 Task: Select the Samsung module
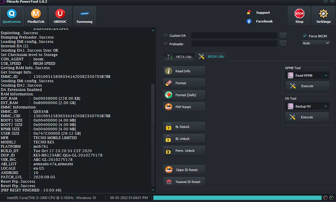pyautogui.click(x=84, y=16)
